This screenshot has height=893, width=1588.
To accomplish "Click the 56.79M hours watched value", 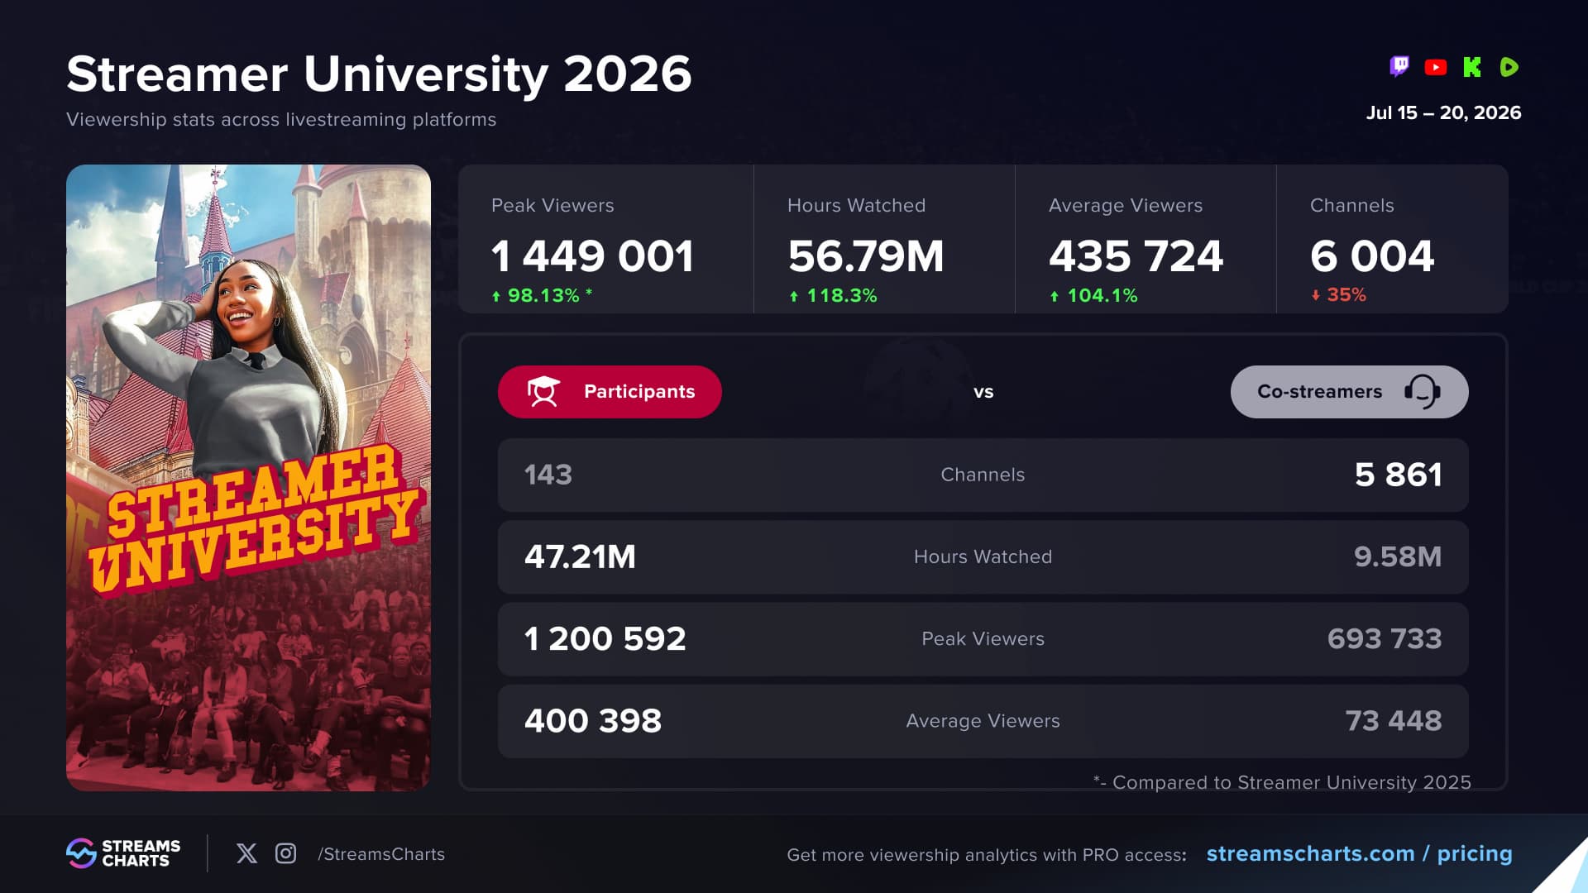I will pos(865,256).
